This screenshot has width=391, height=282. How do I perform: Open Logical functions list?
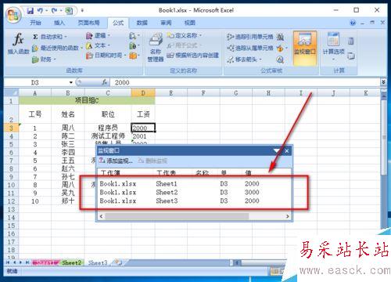98,35
